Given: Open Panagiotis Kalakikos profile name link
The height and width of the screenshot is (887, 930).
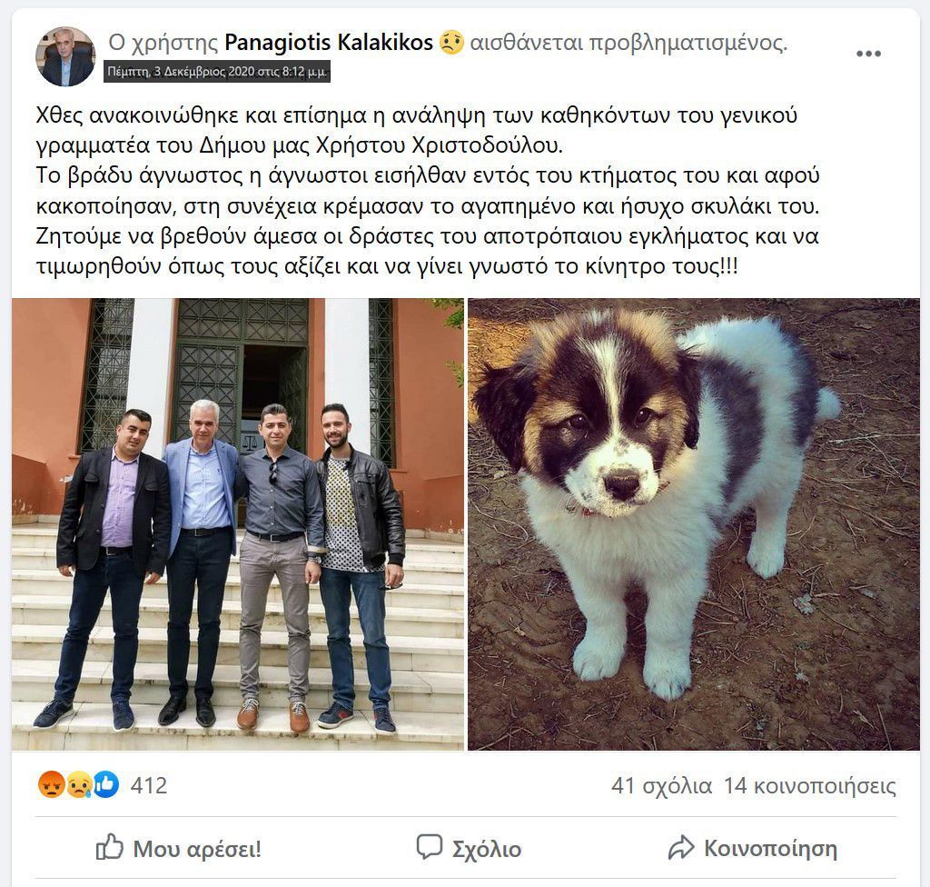Looking at the screenshot, I should [x=329, y=43].
